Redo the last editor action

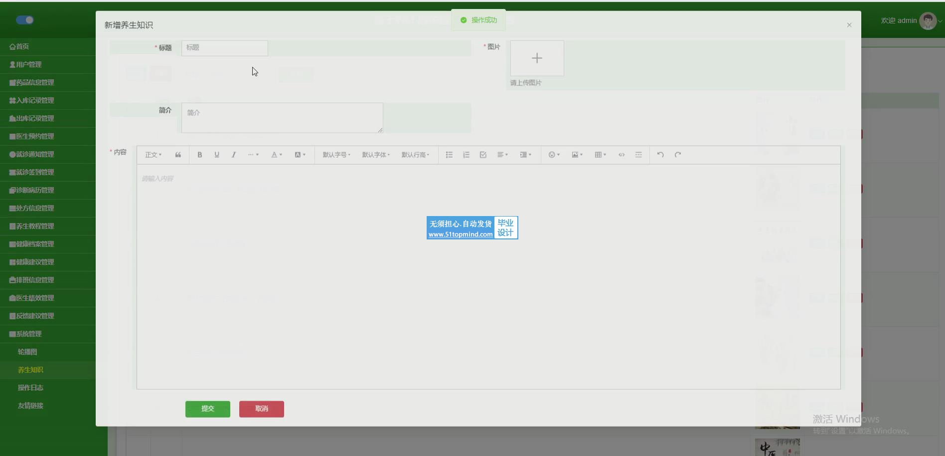(x=678, y=155)
